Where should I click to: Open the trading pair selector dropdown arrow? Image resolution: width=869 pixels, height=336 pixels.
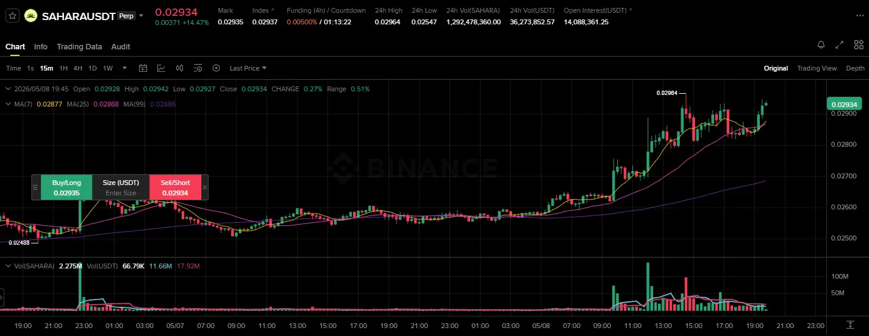tap(141, 16)
